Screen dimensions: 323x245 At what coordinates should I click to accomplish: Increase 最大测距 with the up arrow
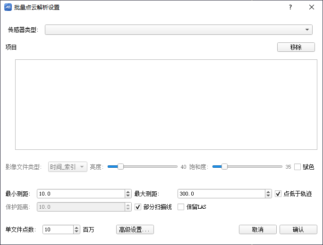(268, 192)
